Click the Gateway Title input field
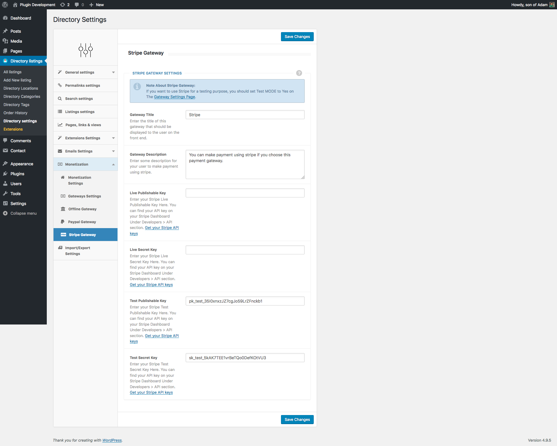 point(245,114)
